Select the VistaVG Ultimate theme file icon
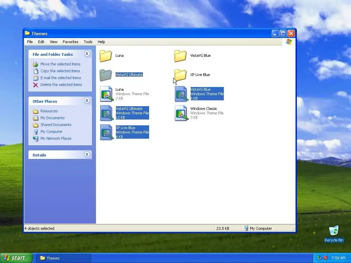Viewport: 351px width, 263px height. [x=106, y=113]
